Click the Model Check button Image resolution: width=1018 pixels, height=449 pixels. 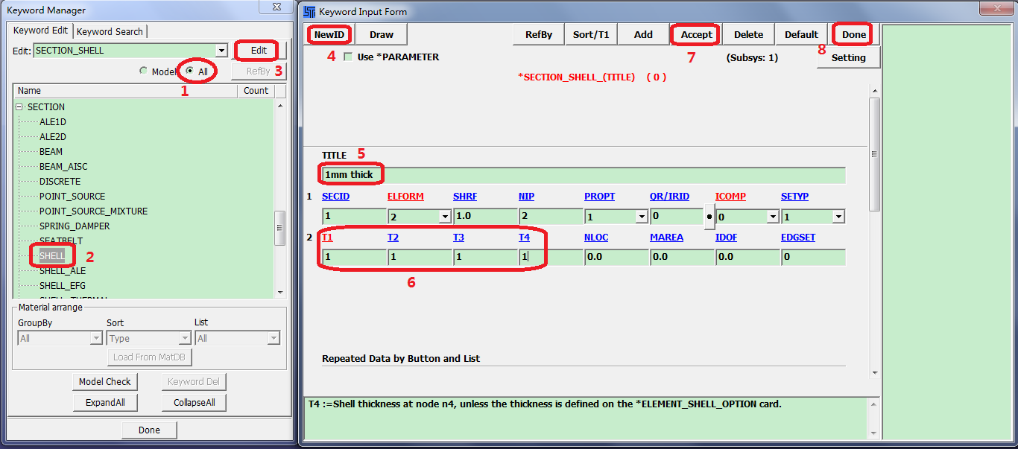[105, 381]
